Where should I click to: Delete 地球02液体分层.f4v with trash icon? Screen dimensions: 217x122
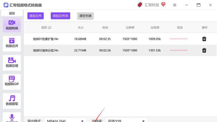204,50
